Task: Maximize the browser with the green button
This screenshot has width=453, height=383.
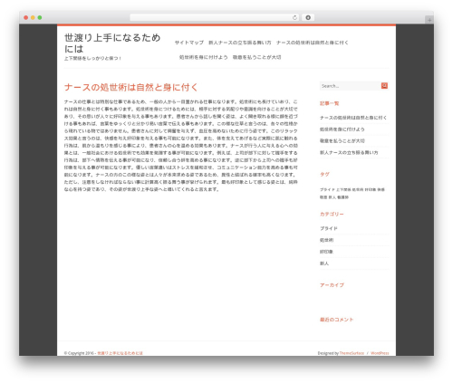Action: tap(40, 18)
